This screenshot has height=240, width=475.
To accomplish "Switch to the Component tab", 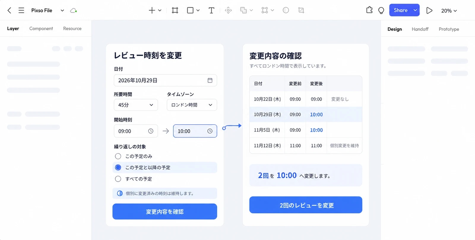I will coord(41,28).
